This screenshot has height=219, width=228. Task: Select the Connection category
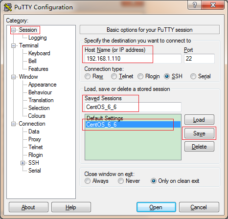(32, 124)
